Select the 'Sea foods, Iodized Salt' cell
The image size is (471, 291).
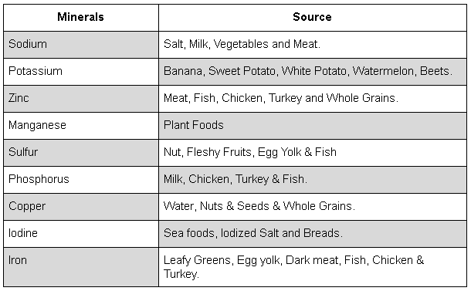point(313,234)
